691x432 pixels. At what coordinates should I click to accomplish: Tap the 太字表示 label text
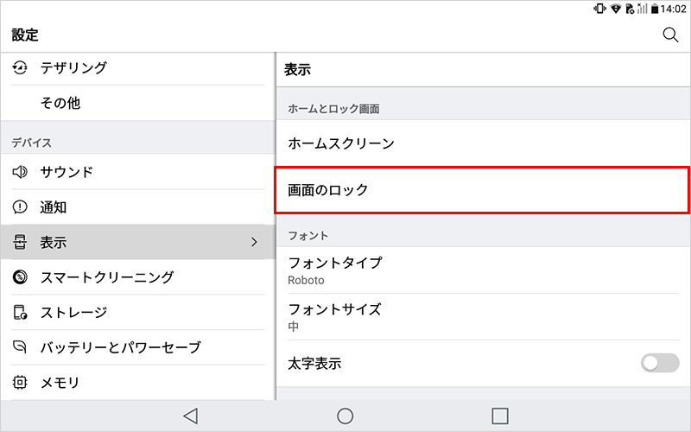(x=314, y=363)
